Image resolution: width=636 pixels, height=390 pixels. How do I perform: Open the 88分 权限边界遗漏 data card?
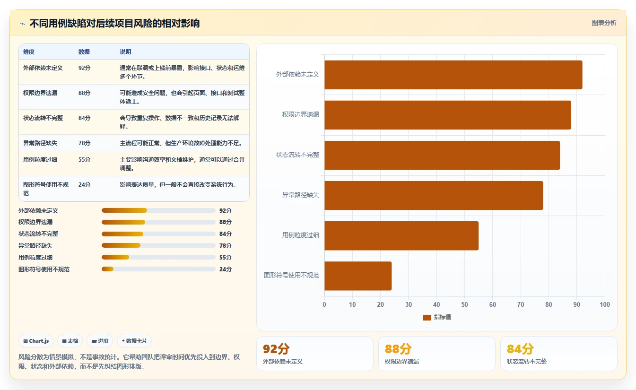(x=437, y=354)
